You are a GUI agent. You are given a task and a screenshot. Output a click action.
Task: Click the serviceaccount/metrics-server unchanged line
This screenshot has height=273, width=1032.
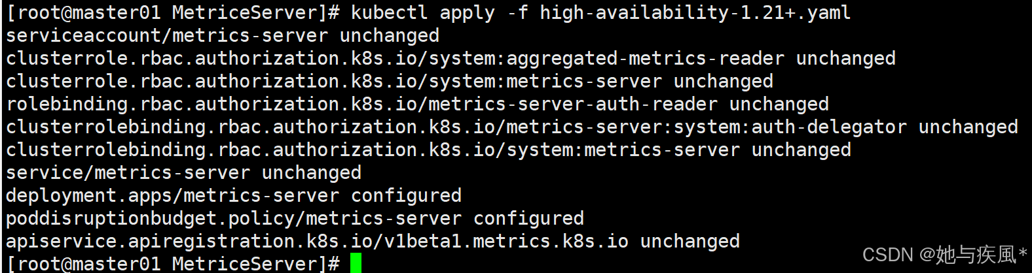pyautogui.click(x=223, y=35)
